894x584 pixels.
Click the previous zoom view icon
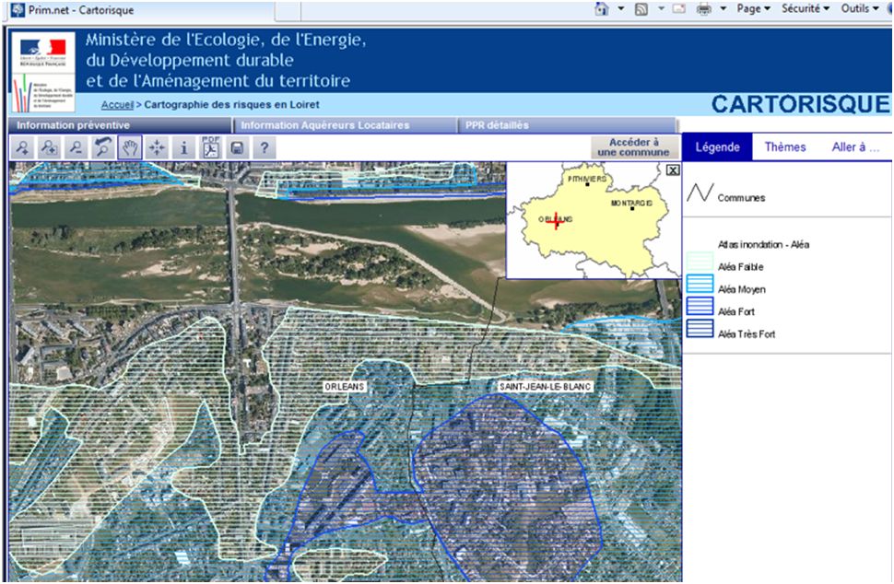[x=103, y=147]
